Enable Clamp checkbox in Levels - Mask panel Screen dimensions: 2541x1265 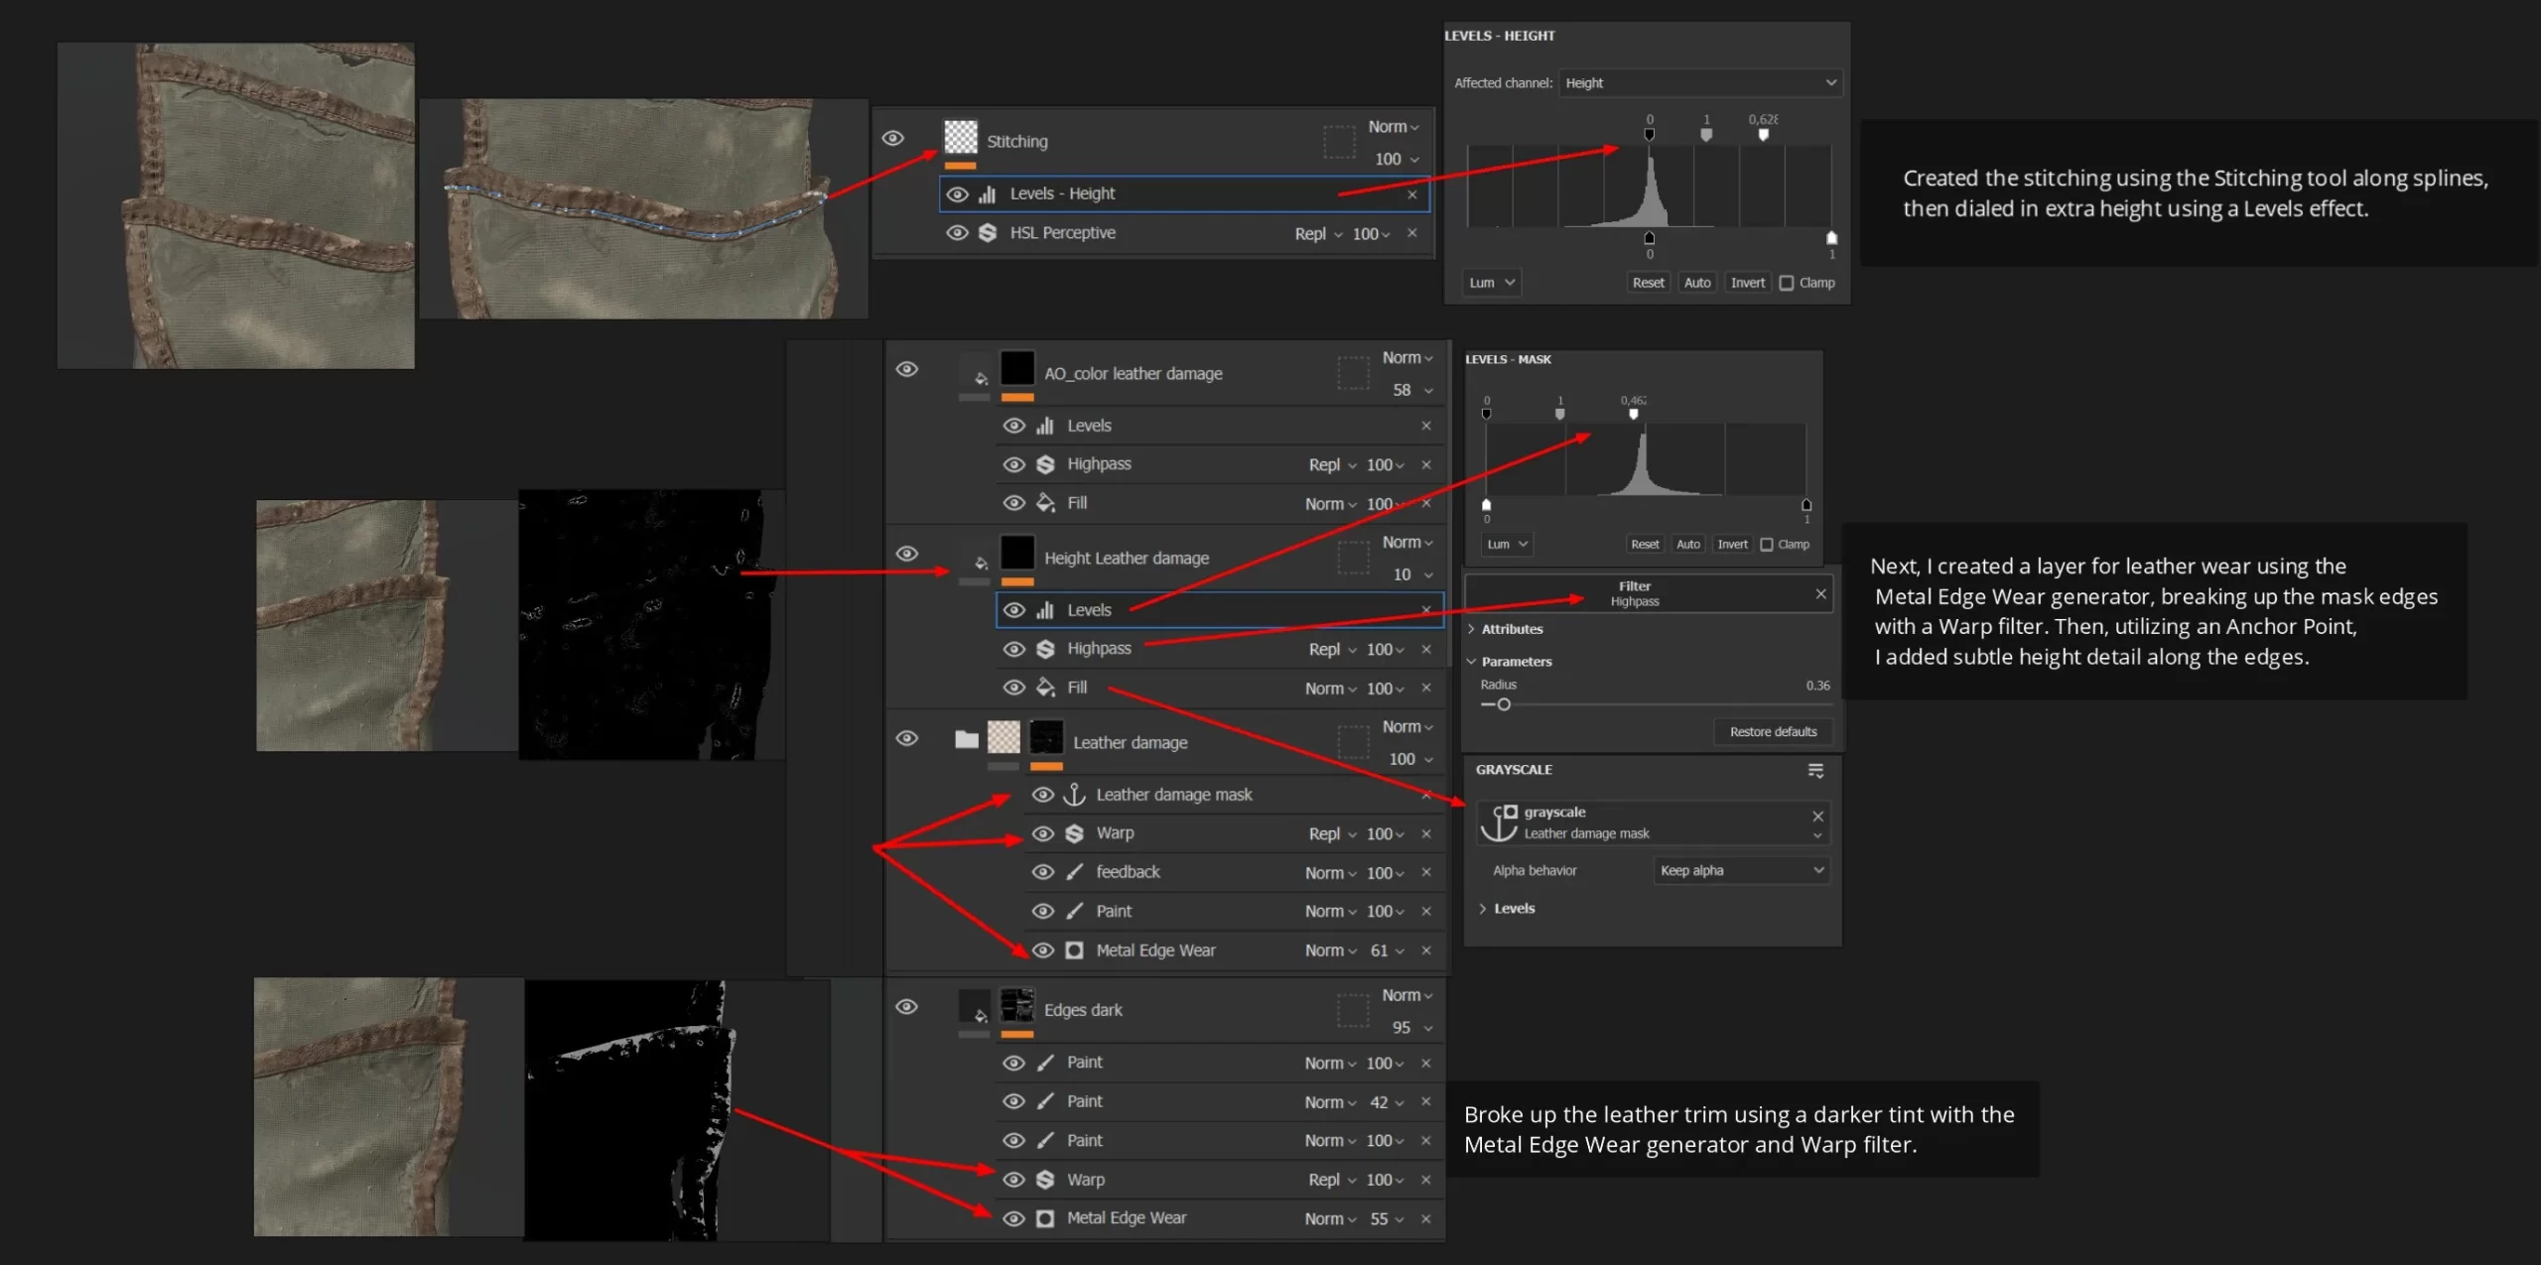pyautogui.click(x=1767, y=545)
